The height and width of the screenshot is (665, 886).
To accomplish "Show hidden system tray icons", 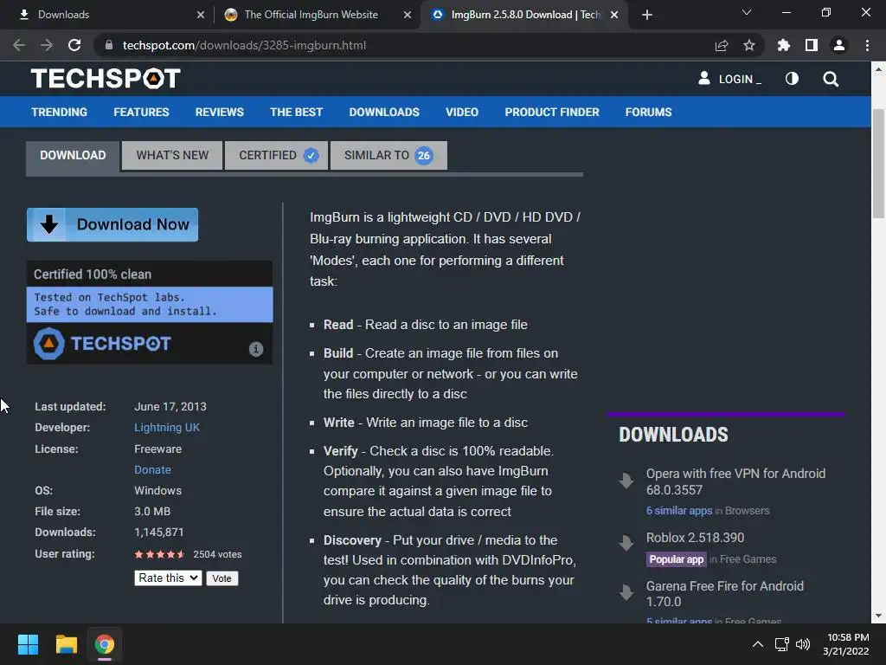I will click(x=758, y=644).
